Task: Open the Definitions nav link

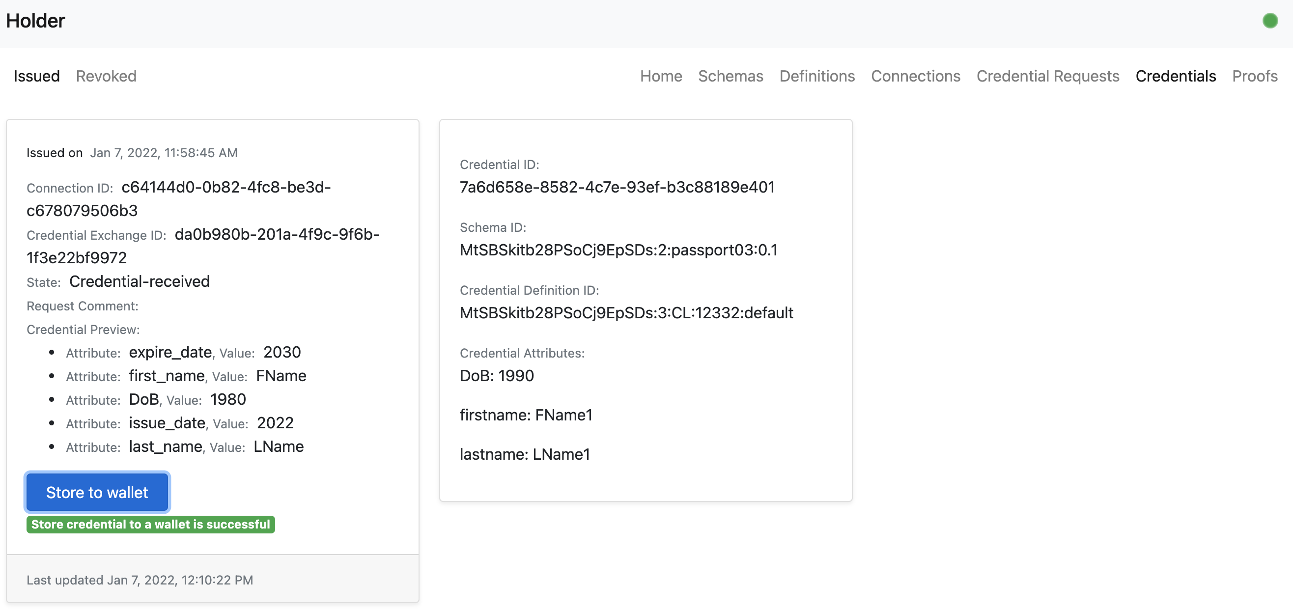Action: (816, 76)
